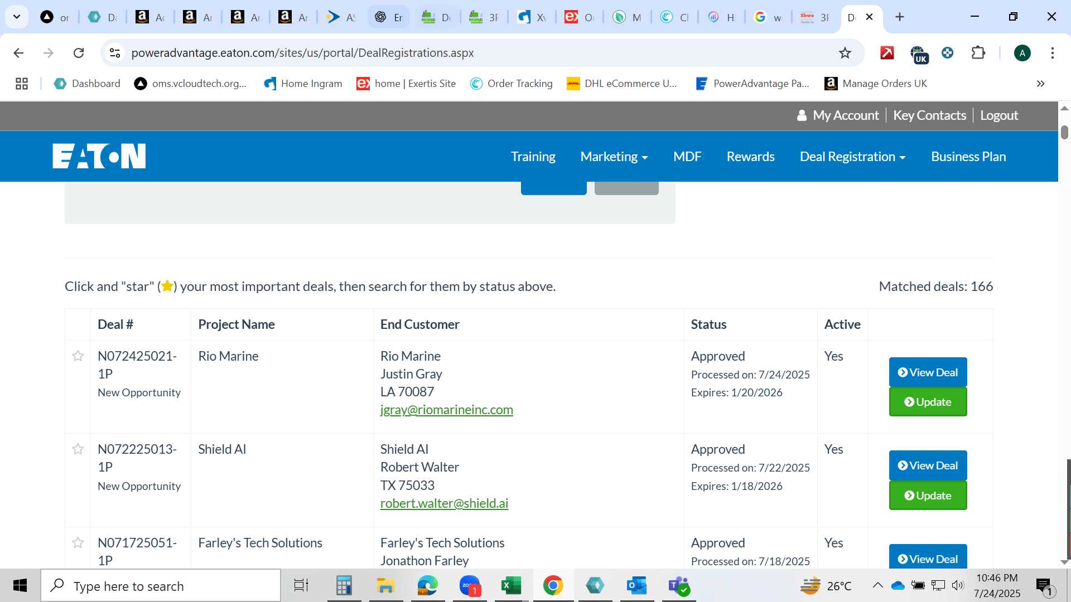Show more bookmarks with double chevron
1071x602 pixels.
(x=1041, y=84)
